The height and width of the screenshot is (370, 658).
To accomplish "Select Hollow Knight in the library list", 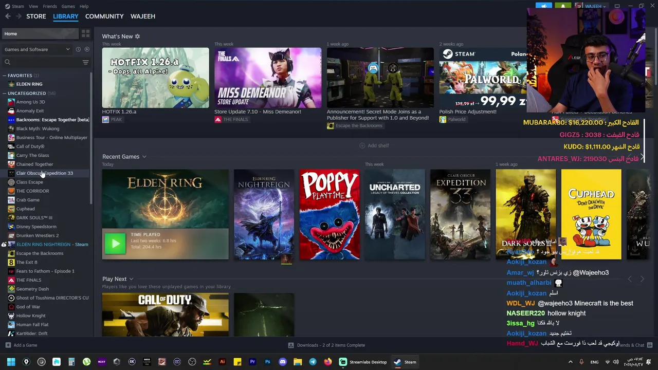I will 31,316.
